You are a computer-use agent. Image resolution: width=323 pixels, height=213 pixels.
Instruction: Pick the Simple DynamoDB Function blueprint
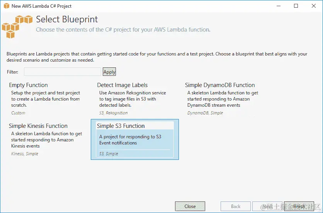[x=223, y=99]
